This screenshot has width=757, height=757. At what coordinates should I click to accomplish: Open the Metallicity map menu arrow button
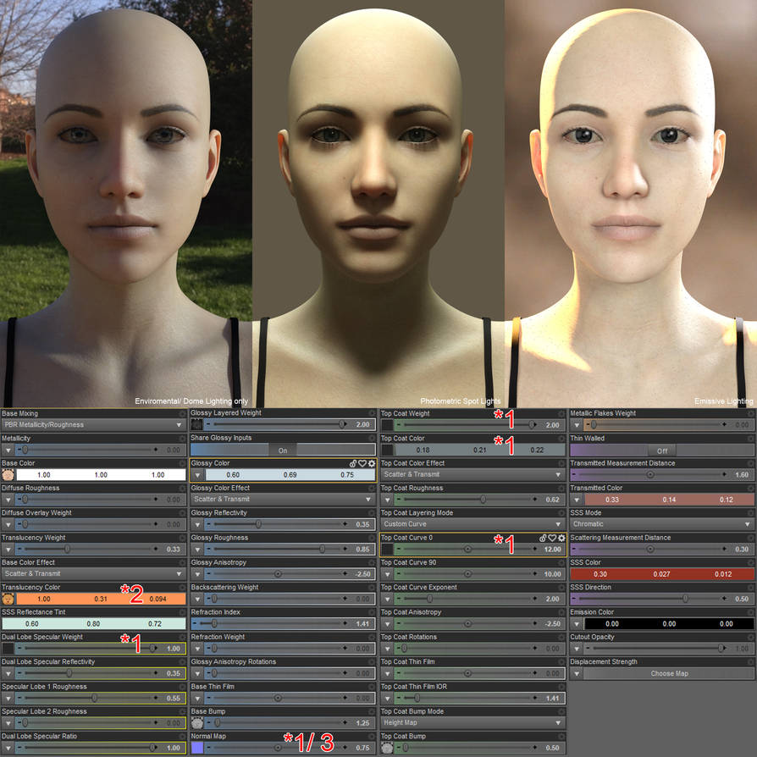point(8,450)
